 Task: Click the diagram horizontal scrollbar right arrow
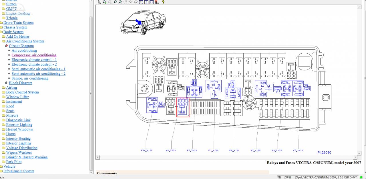(x=355, y=157)
